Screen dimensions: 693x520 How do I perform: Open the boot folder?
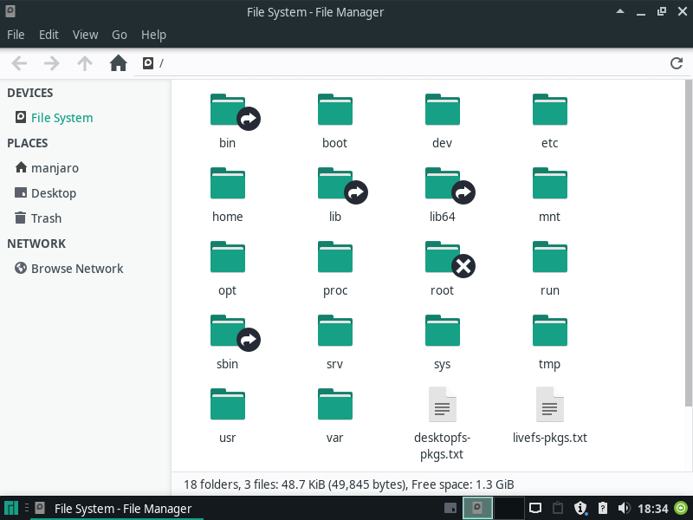pos(335,110)
